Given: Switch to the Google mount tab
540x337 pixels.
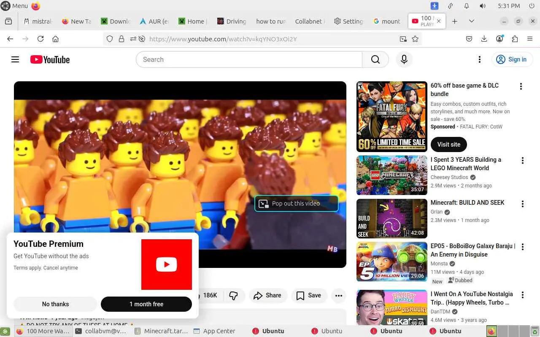Looking at the screenshot, I should (x=387, y=21).
